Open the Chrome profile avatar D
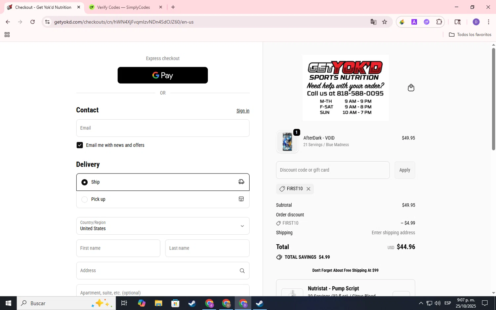The image size is (496, 310). 476,22
